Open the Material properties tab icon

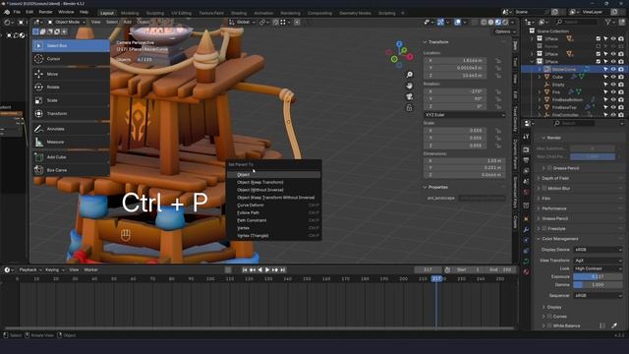pos(527,271)
